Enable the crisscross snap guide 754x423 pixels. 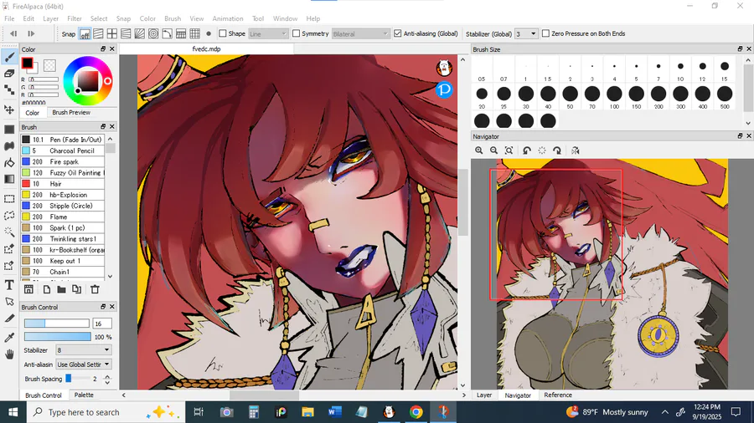coord(112,33)
